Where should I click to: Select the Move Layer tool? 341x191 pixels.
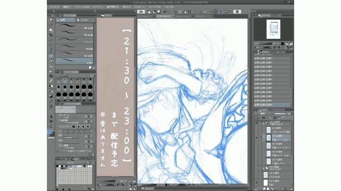51,35
